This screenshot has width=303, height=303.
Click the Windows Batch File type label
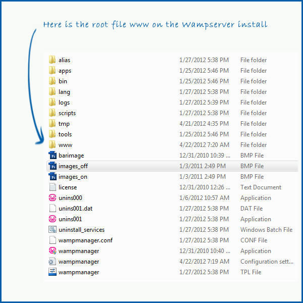pos(267,230)
